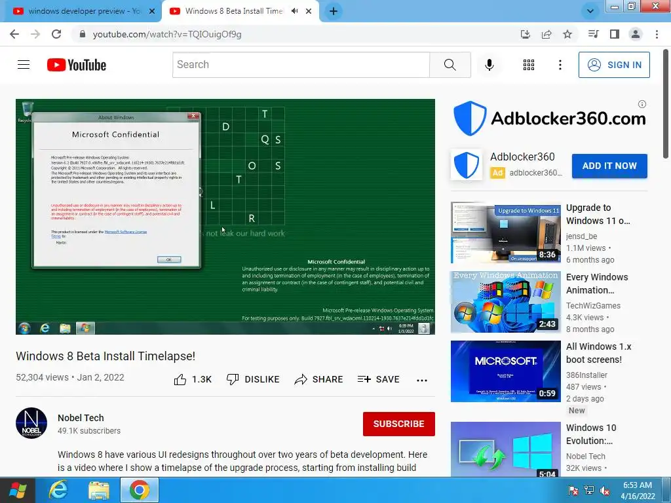Image resolution: width=671 pixels, height=503 pixels.
Task: Click Every Windows Animation video title
Action: 597,284
